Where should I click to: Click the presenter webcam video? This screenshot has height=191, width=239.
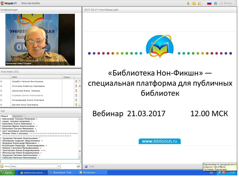(x=40, y=40)
